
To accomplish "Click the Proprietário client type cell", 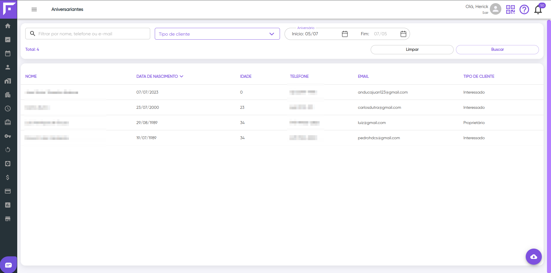I will tap(474, 123).
